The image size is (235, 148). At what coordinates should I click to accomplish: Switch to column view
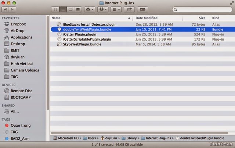coord(70,10)
